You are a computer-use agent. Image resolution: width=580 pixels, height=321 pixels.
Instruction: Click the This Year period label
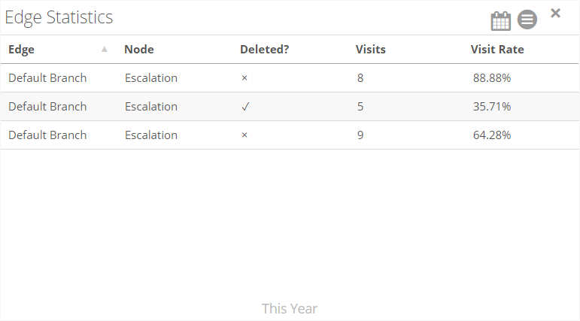click(290, 308)
